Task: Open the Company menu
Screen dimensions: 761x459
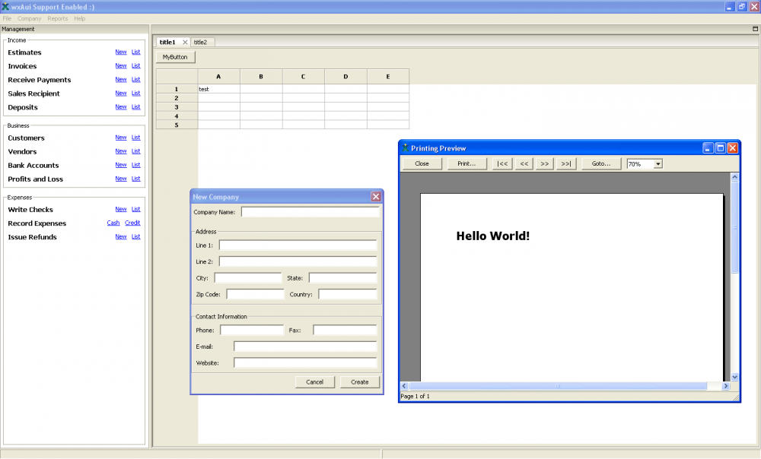Action: pyautogui.click(x=29, y=18)
